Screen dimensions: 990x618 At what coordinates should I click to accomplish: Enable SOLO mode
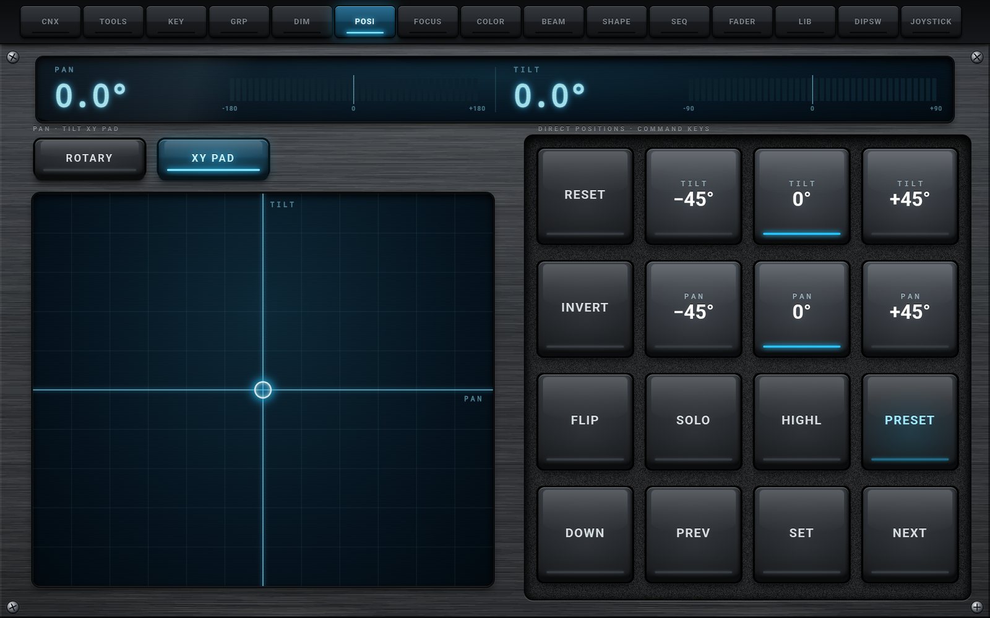pyautogui.click(x=693, y=421)
